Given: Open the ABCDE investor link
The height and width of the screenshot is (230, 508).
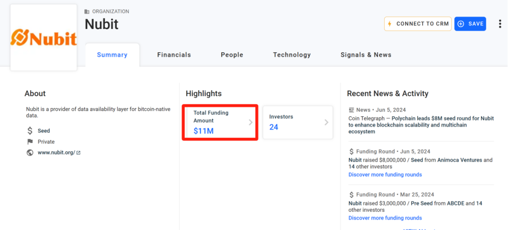Looking at the screenshot, I should 456,203.
